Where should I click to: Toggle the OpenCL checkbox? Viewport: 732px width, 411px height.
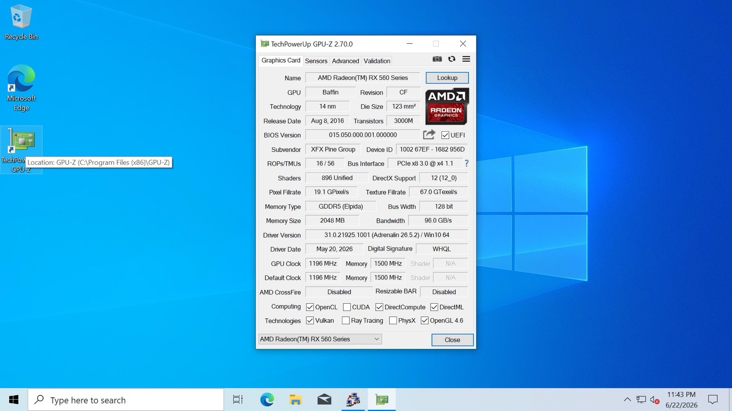coord(310,307)
